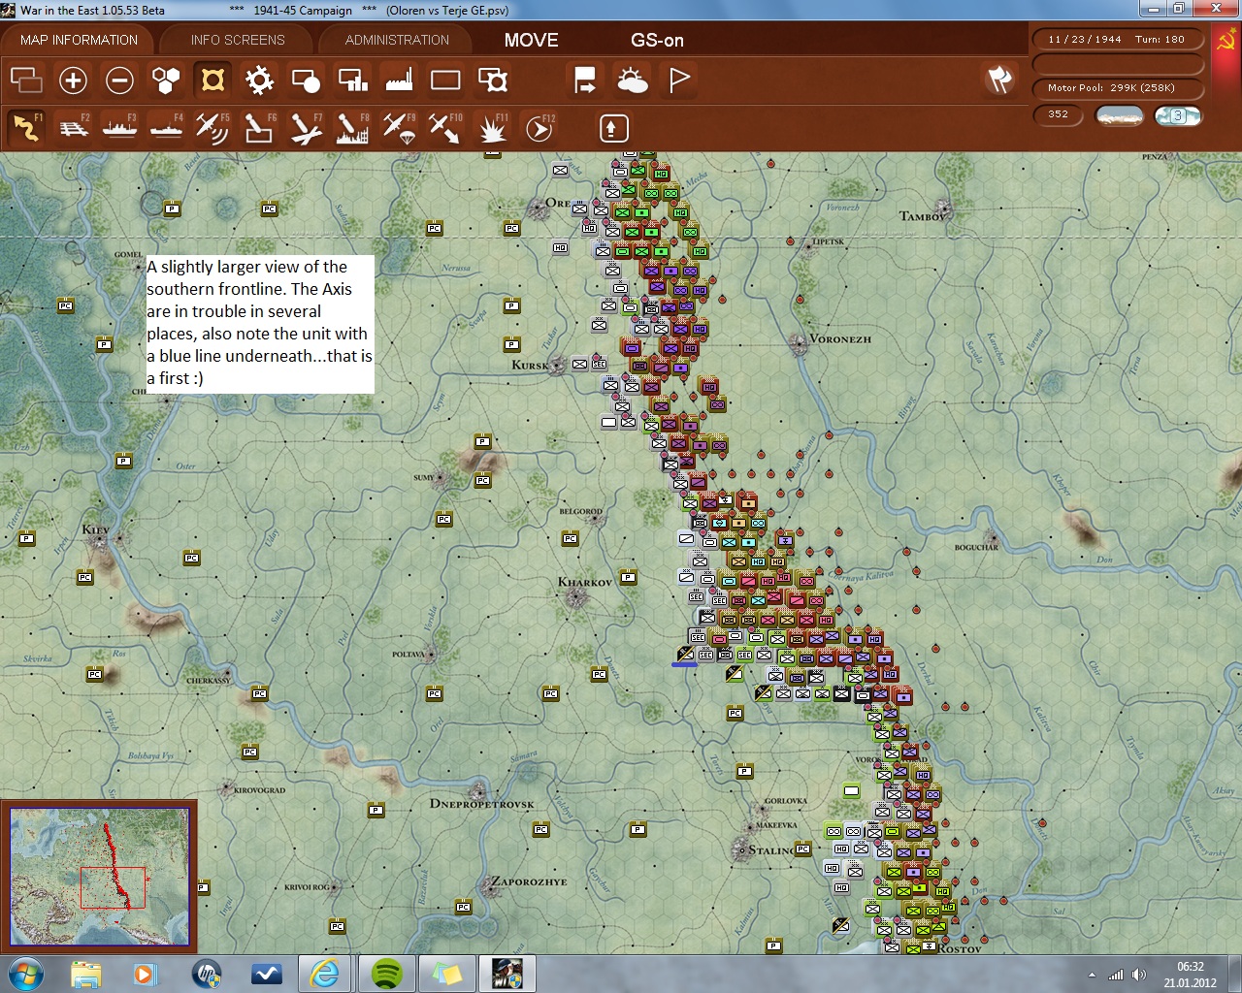
Task: Click the Dnepropetrovsk city label on map
Action: pos(481,803)
